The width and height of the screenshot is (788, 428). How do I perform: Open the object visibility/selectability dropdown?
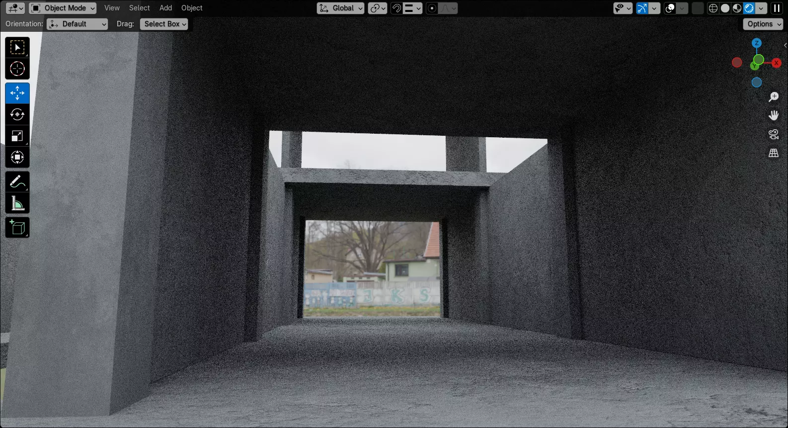tap(623, 8)
